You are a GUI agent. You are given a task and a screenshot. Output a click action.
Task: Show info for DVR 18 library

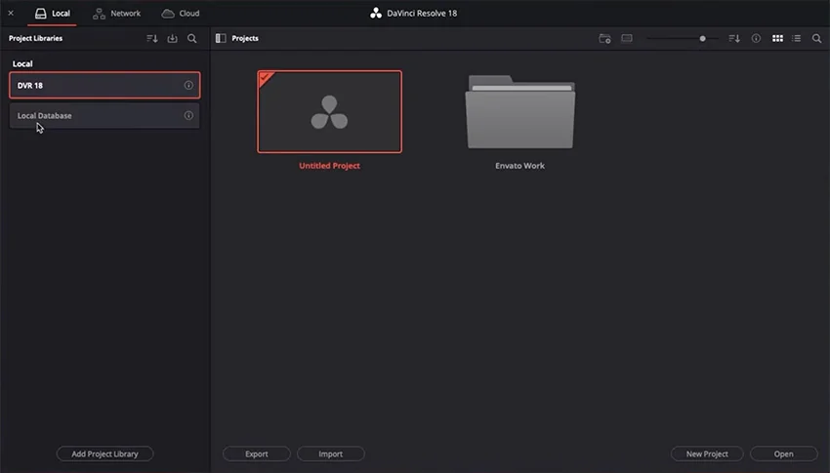(x=188, y=85)
